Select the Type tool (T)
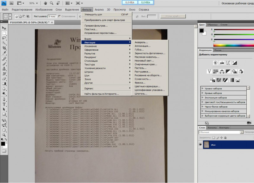 pos(4,104)
